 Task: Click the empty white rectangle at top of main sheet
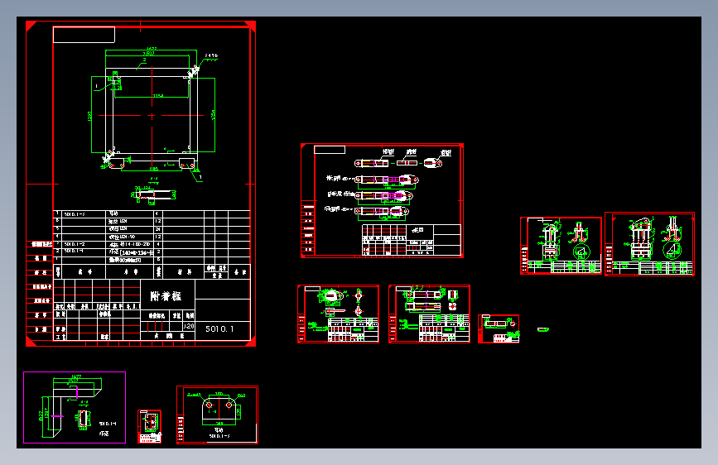(84, 35)
